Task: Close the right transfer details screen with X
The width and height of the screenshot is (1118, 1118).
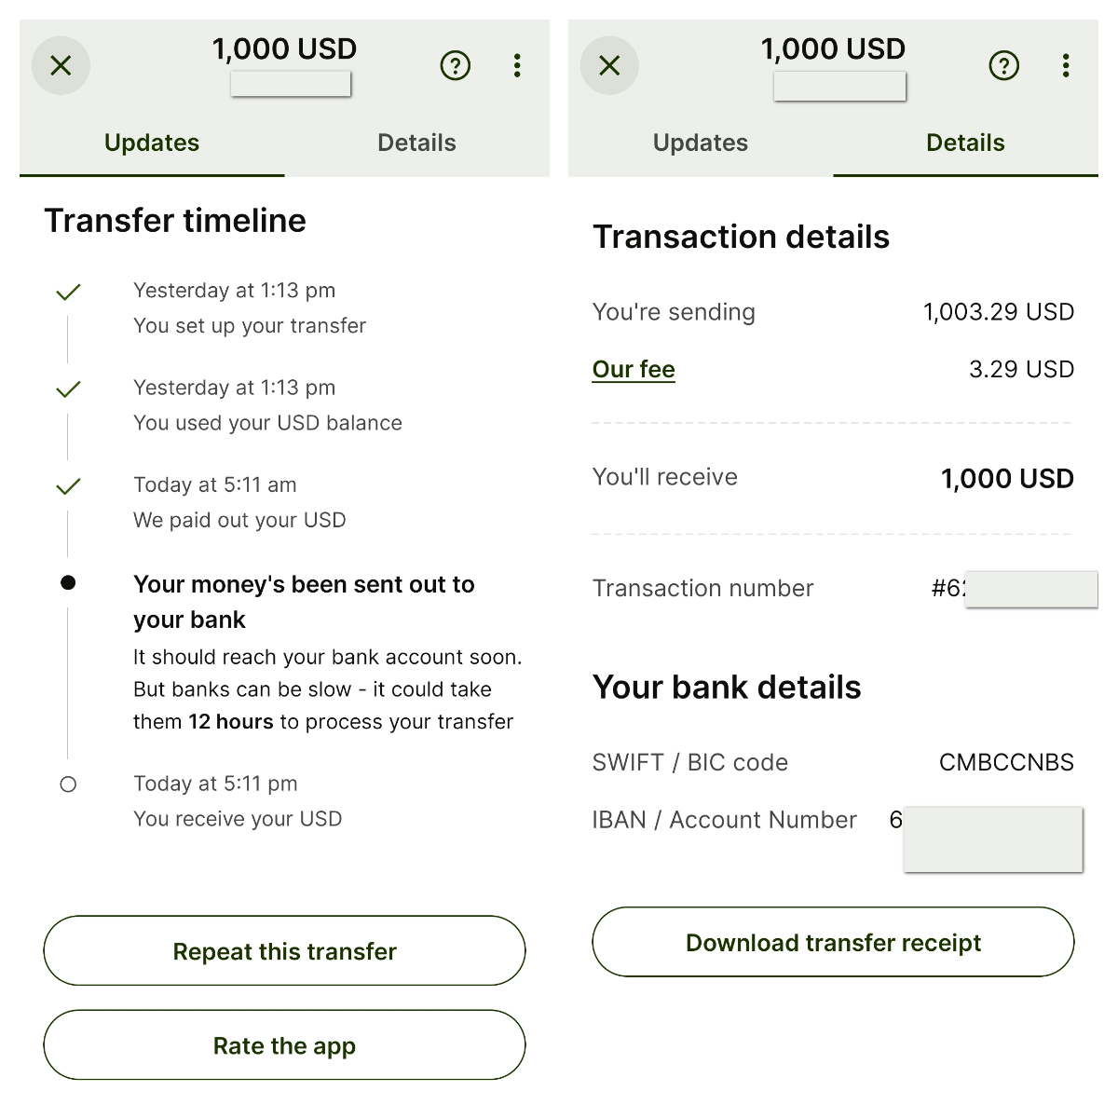Action: 609,65
